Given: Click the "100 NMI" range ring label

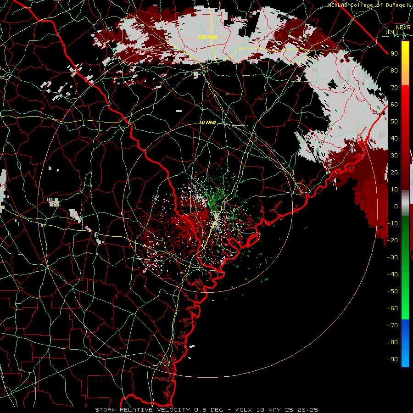Looking at the screenshot, I should pos(207,38).
